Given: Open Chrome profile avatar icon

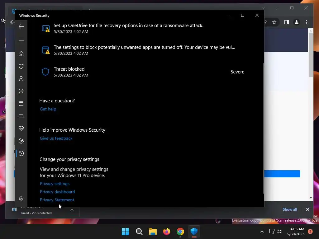Looking at the screenshot, I should (297, 22).
